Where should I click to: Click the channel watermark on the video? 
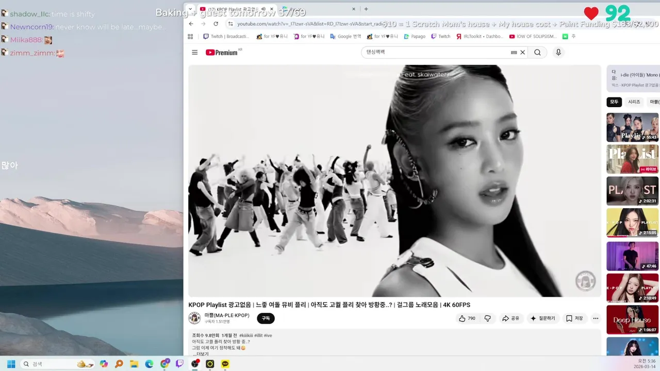coord(585,281)
